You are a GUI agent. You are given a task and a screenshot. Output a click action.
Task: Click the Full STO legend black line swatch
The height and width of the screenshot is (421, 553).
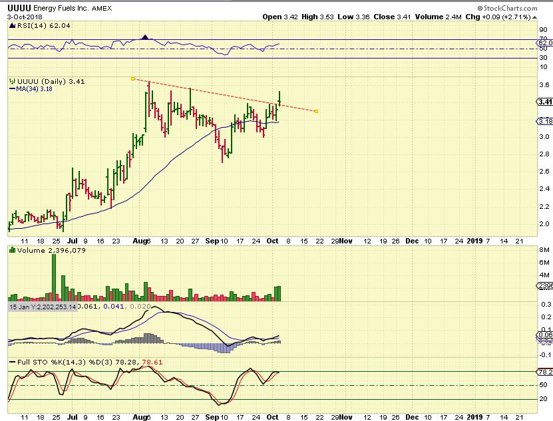13,362
